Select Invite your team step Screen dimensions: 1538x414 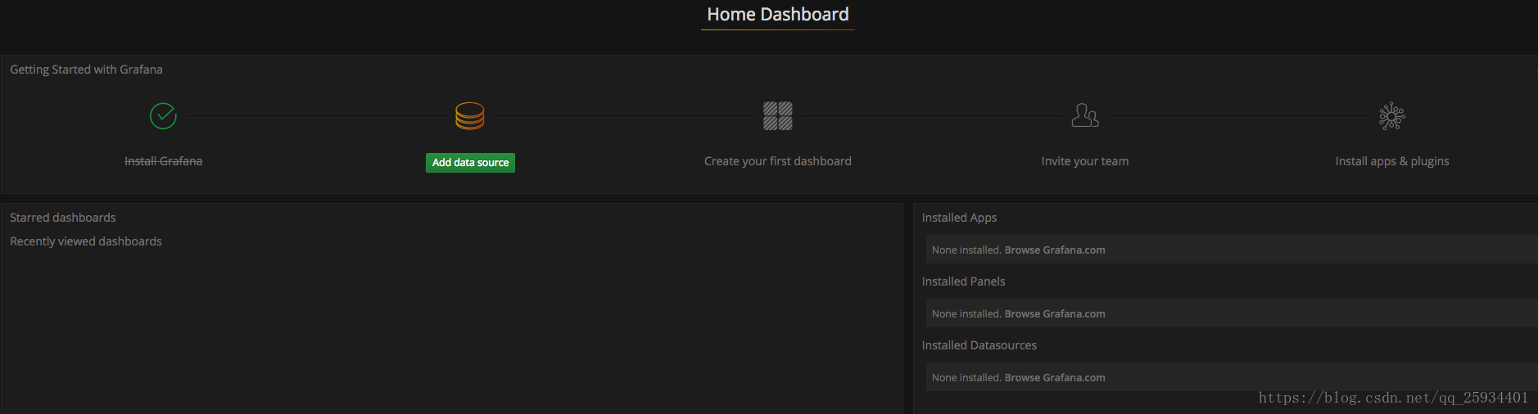click(x=1085, y=161)
